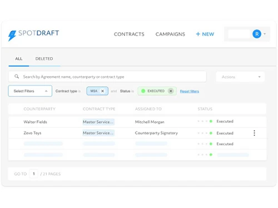
Task: Remove the MSA filter chip
Action: coord(102,91)
